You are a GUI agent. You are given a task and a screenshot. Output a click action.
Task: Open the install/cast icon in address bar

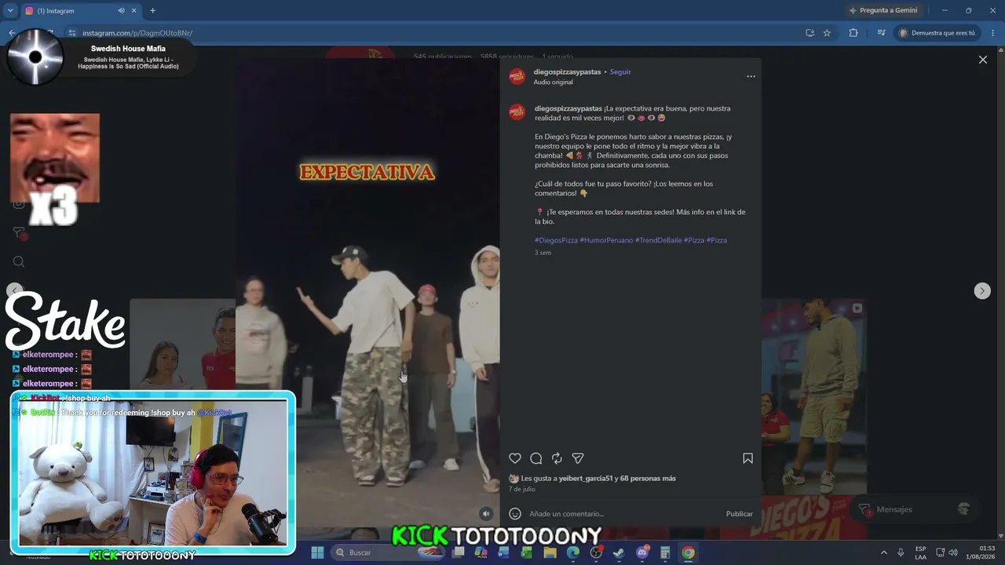[809, 33]
